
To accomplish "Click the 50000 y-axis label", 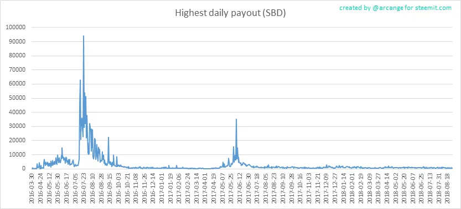I will [x=17, y=98].
